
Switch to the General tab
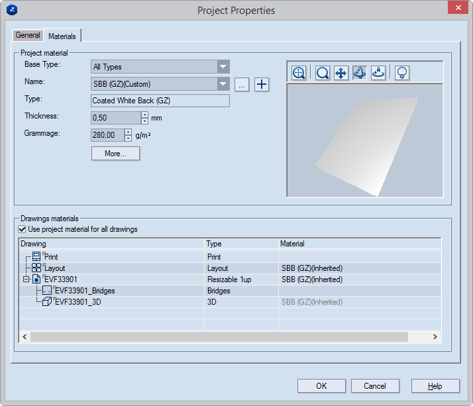28,35
